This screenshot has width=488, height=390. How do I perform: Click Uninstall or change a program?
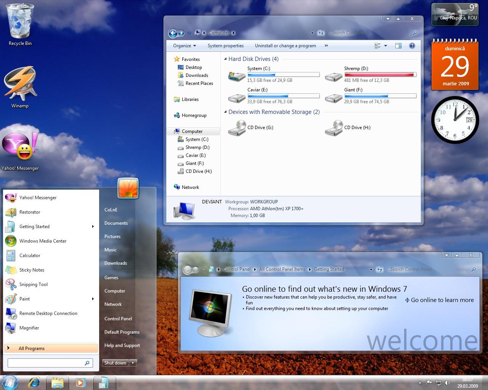286,46
